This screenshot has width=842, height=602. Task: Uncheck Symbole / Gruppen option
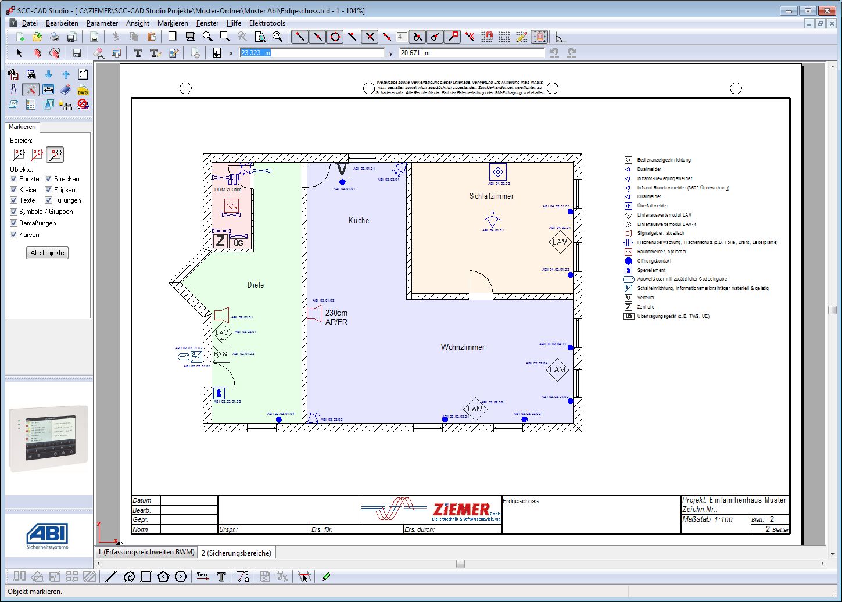13,212
